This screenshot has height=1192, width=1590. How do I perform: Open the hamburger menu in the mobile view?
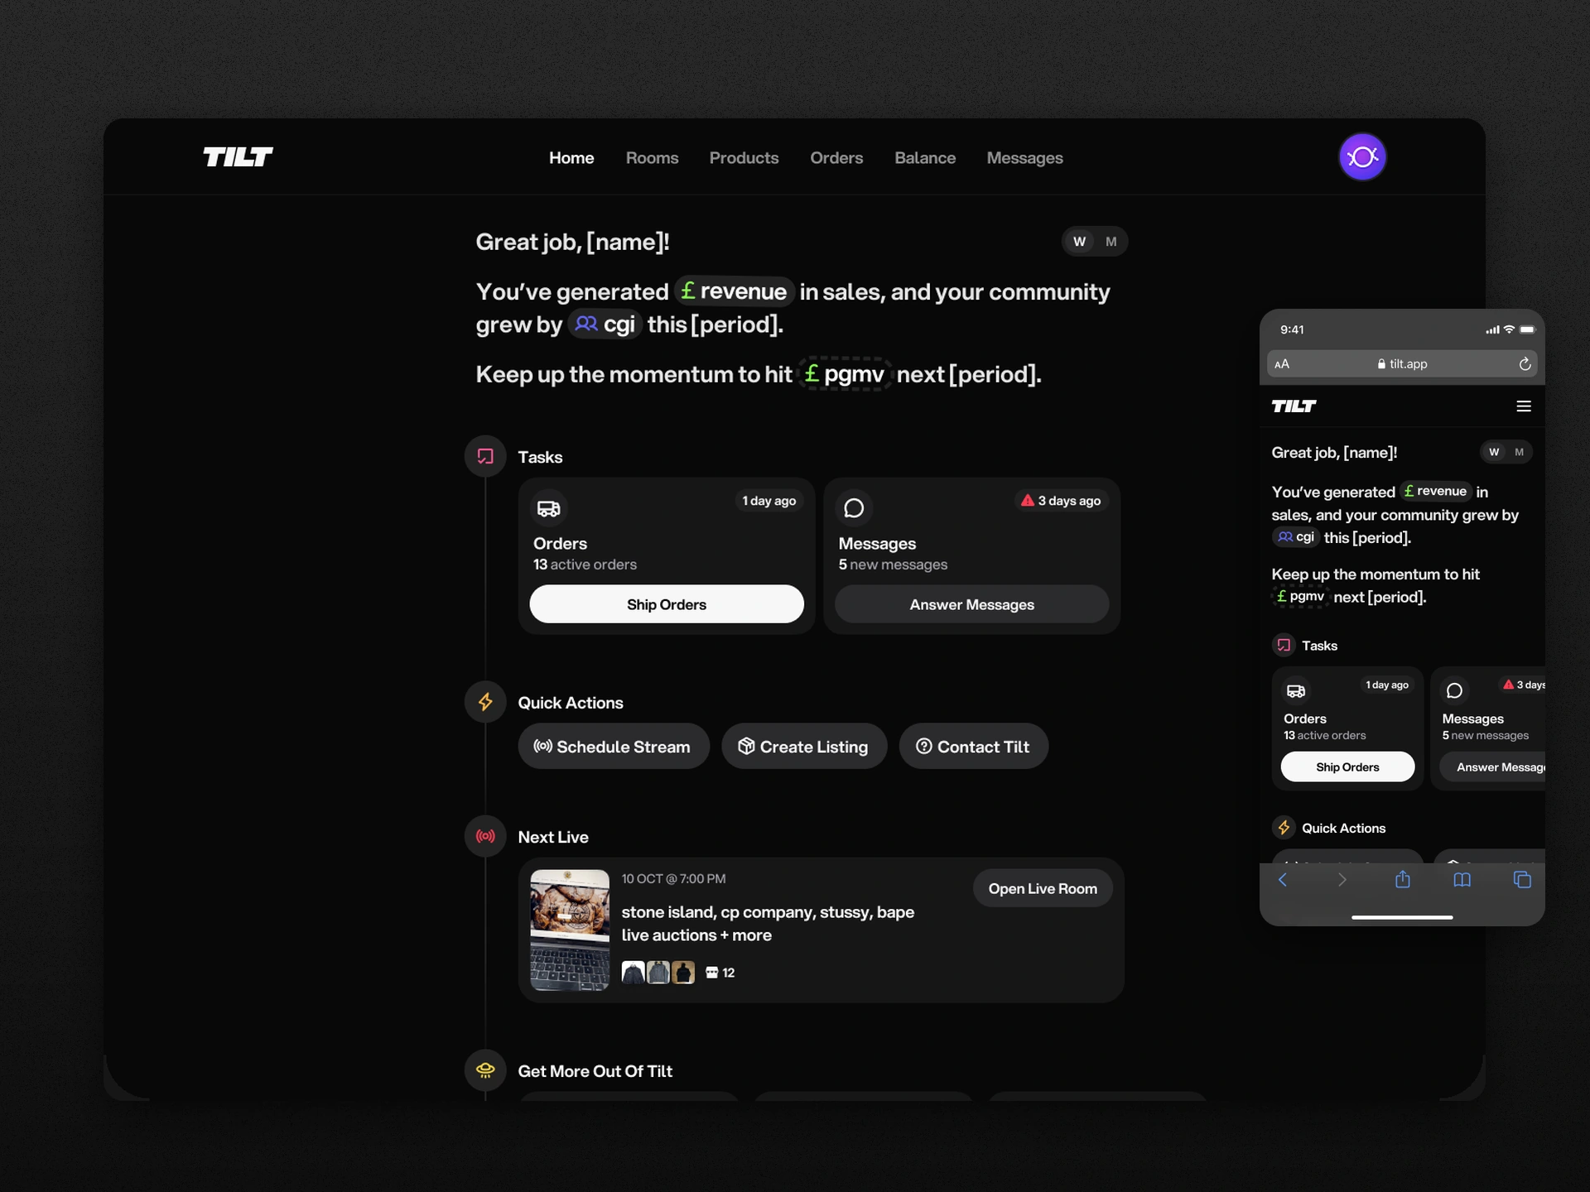point(1524,406)
